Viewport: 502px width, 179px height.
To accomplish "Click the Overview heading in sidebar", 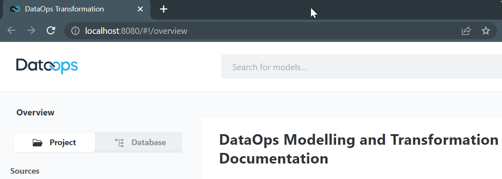I will (35, 113).
